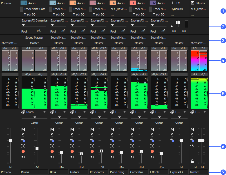
Task: Click the ExpressFX Dynamics send on Drums
Action: pos(34,20)
